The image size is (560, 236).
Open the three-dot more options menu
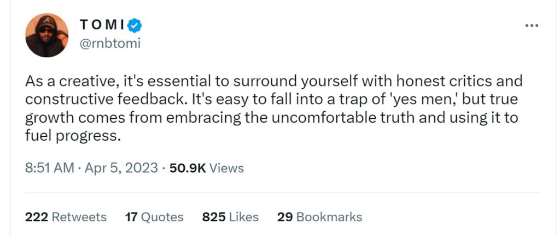pyautogui.click(x=532, y=26)
